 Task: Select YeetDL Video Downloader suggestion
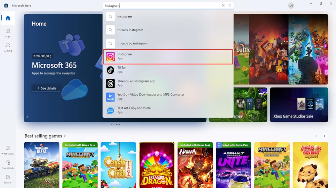(168, 97)
